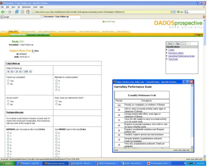This screenshot has height=167, width=207.
Task: Click the Firefox activity throbber icon
Action: coord(204,7)
